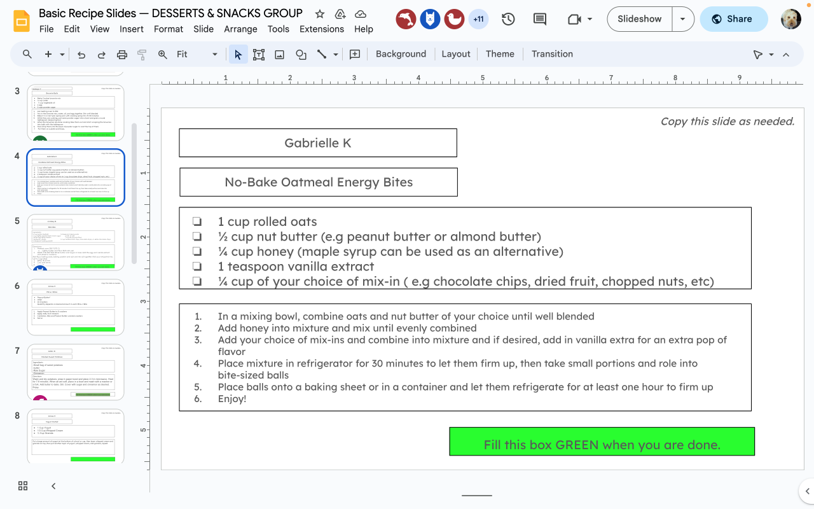Click the Zoom tool icon
Viewport: 814px width, 509px height.
click(163, 54)
